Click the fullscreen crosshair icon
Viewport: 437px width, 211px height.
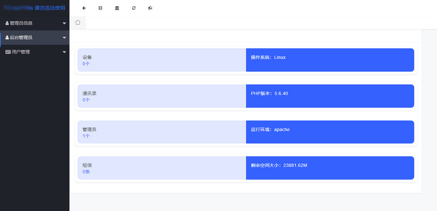pyautogui.click(x=101, y=8)
